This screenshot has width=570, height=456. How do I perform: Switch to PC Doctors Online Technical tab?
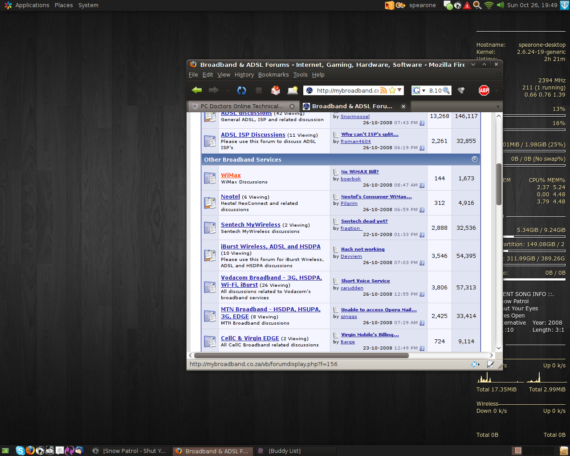242,106
